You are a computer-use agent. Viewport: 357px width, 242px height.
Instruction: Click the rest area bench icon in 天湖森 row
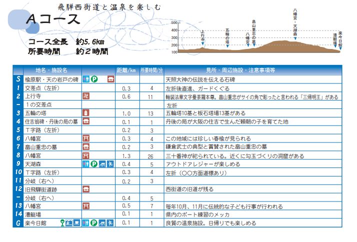(x=102, y=163)
